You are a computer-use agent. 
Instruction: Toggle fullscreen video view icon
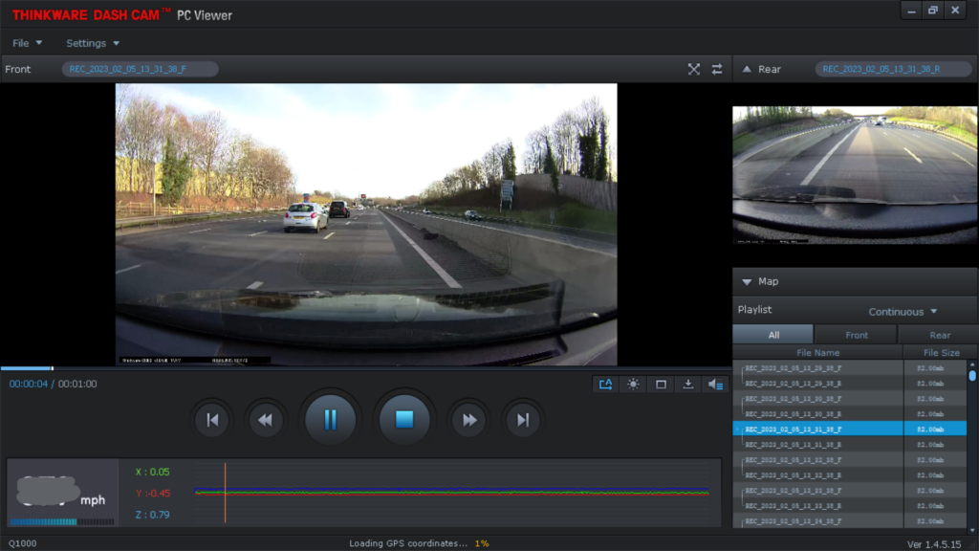point(694,69)
